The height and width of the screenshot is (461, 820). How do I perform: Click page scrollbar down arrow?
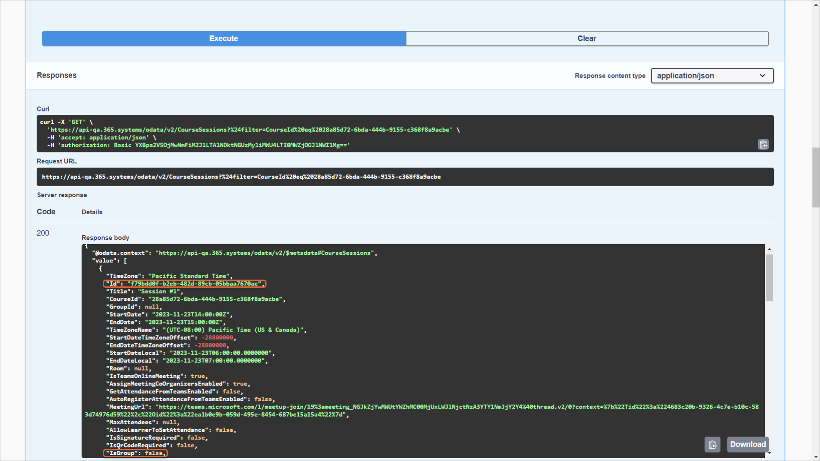(x=816, y=457)
